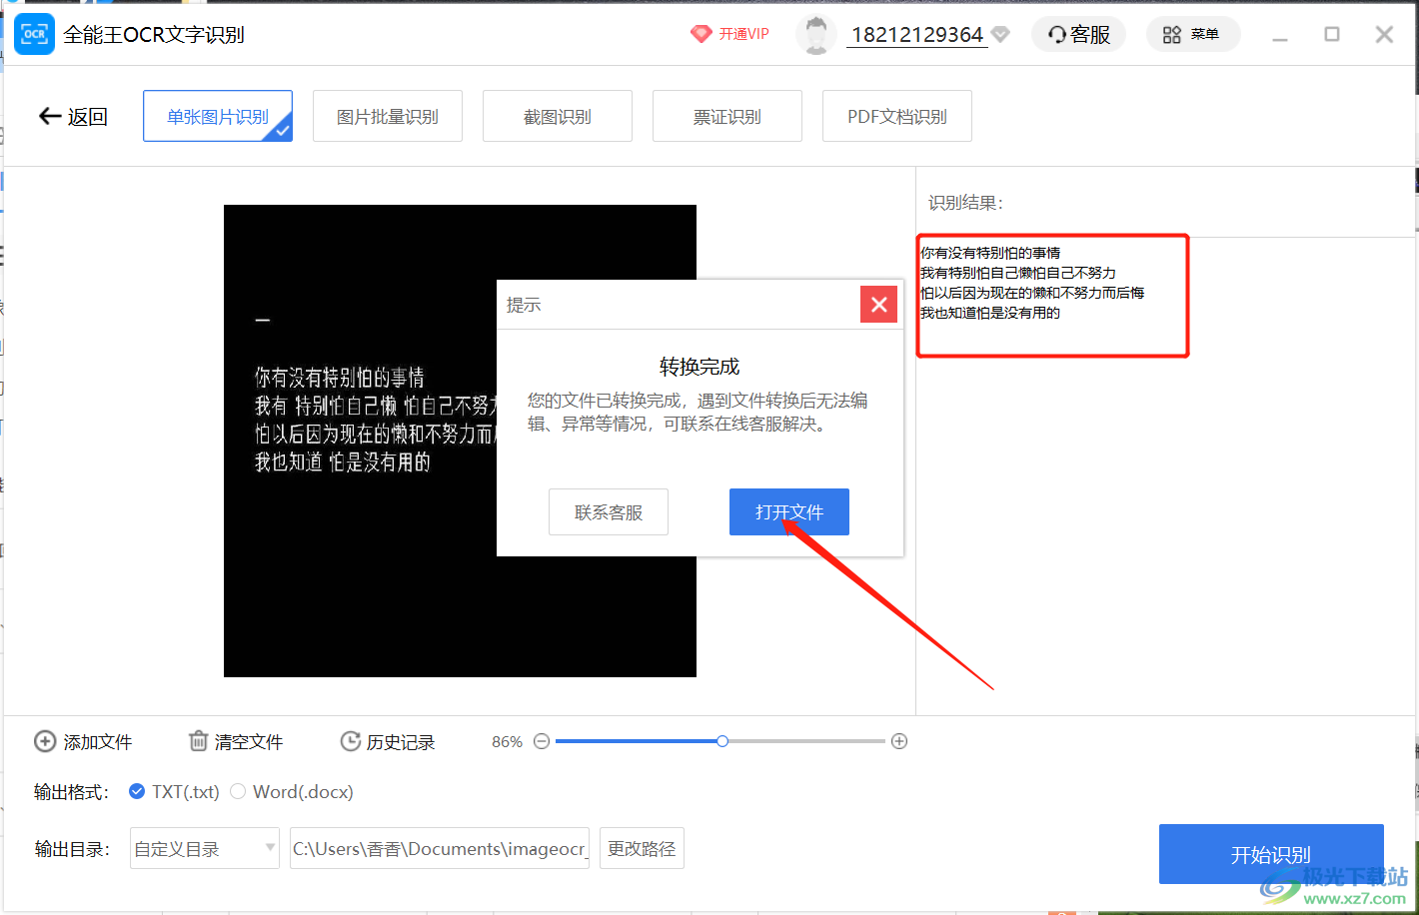
Task: Zoom out with the minus icon
Action: tap(542, 741)
